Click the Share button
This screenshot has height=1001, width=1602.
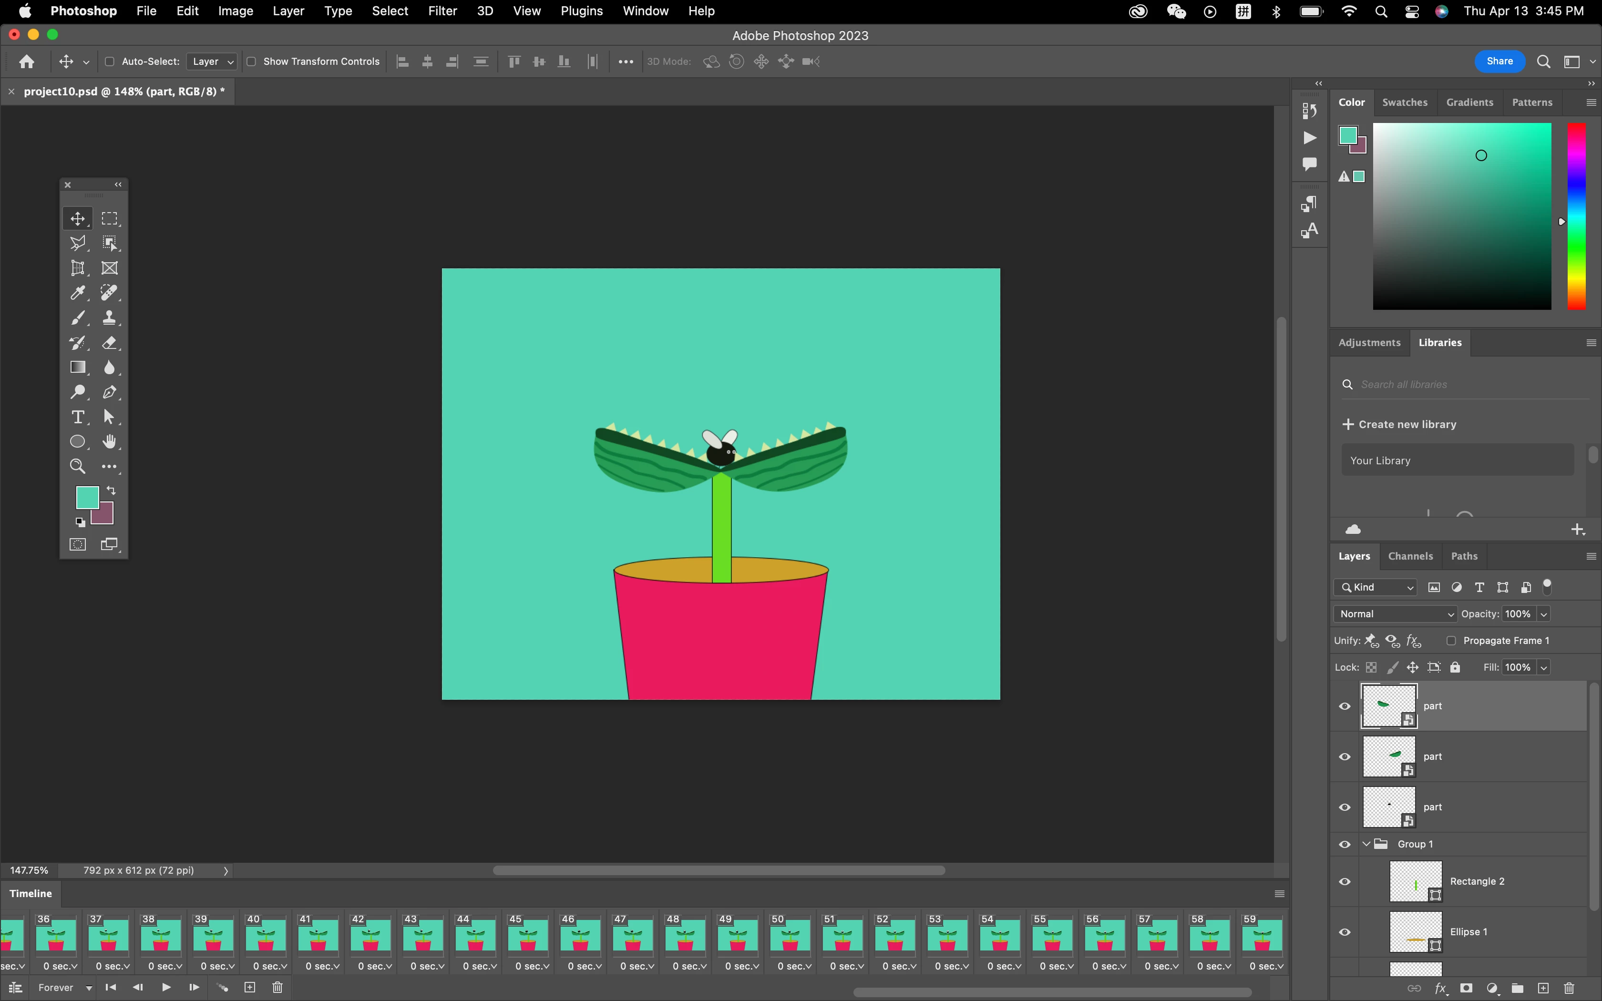[x=1499, y=61]
